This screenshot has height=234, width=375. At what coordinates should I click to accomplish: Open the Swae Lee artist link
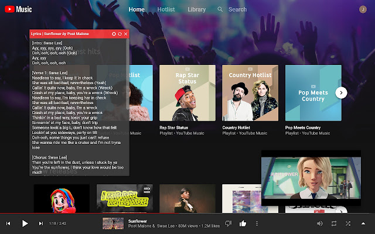[x=166, y=226]
